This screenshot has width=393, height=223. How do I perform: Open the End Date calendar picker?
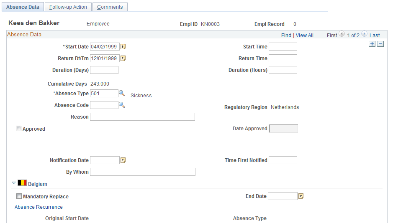[x=301, y=196]
